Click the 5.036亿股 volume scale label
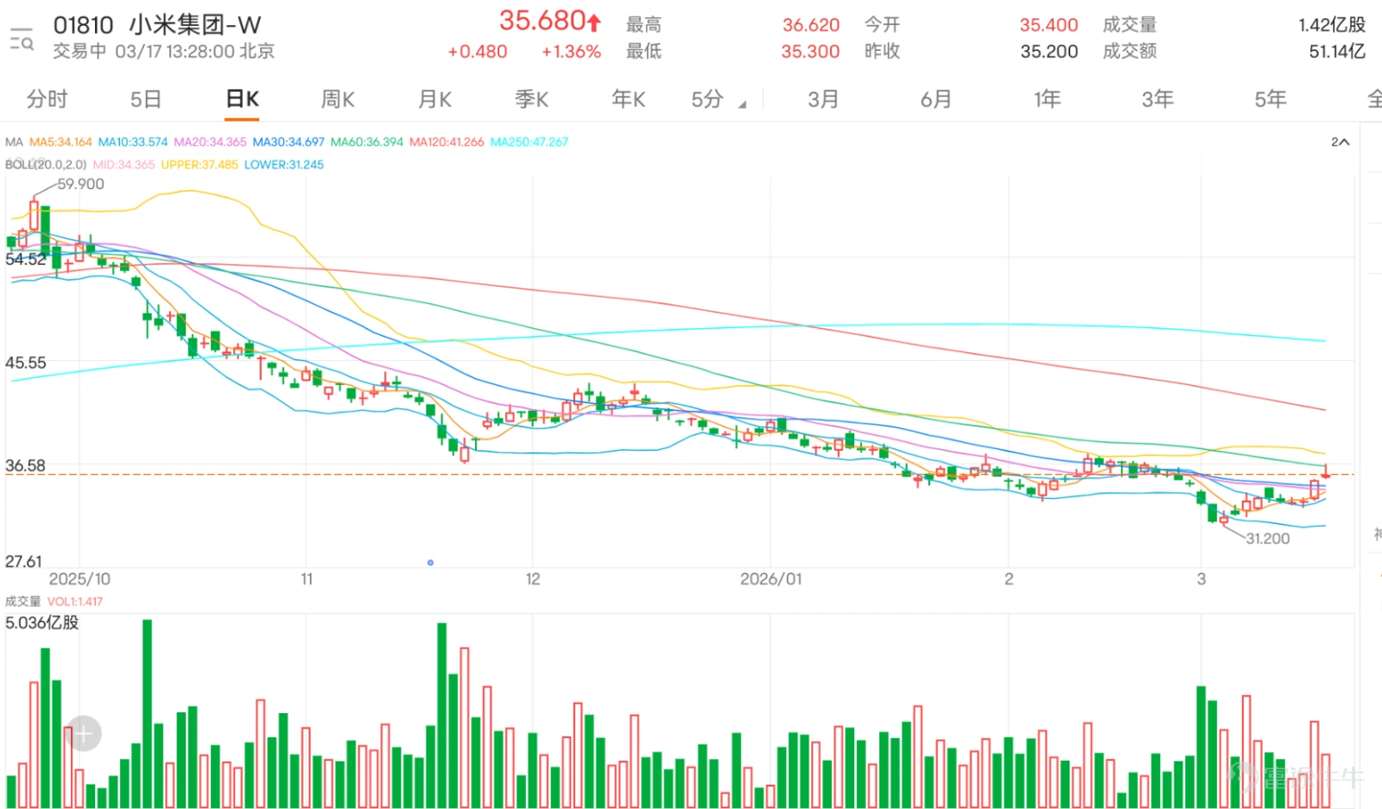The width and height of the screenshot is (1382, 809). [41, 623]
